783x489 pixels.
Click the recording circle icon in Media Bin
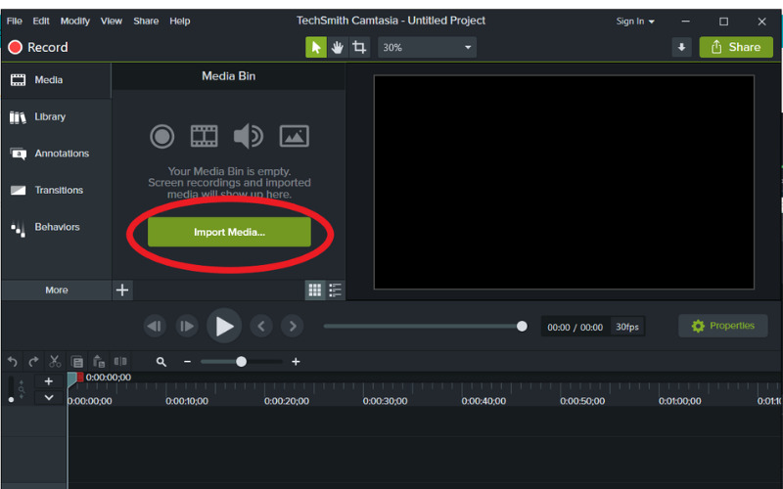[162, 136]
